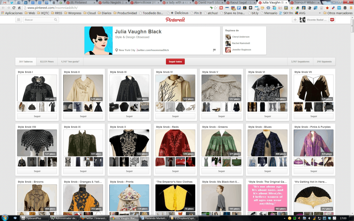The height and width of the screenshot is (221, 354).
Task: Click the report flag icon on profile
Action: pos(214,50)
